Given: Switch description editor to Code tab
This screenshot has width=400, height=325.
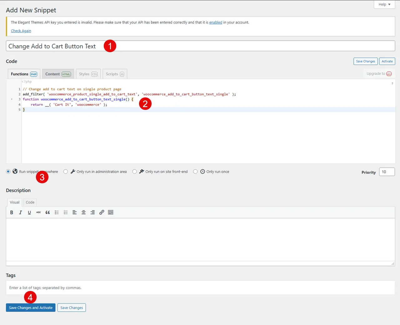Looking at the screenshot, I should pos(30,202).
